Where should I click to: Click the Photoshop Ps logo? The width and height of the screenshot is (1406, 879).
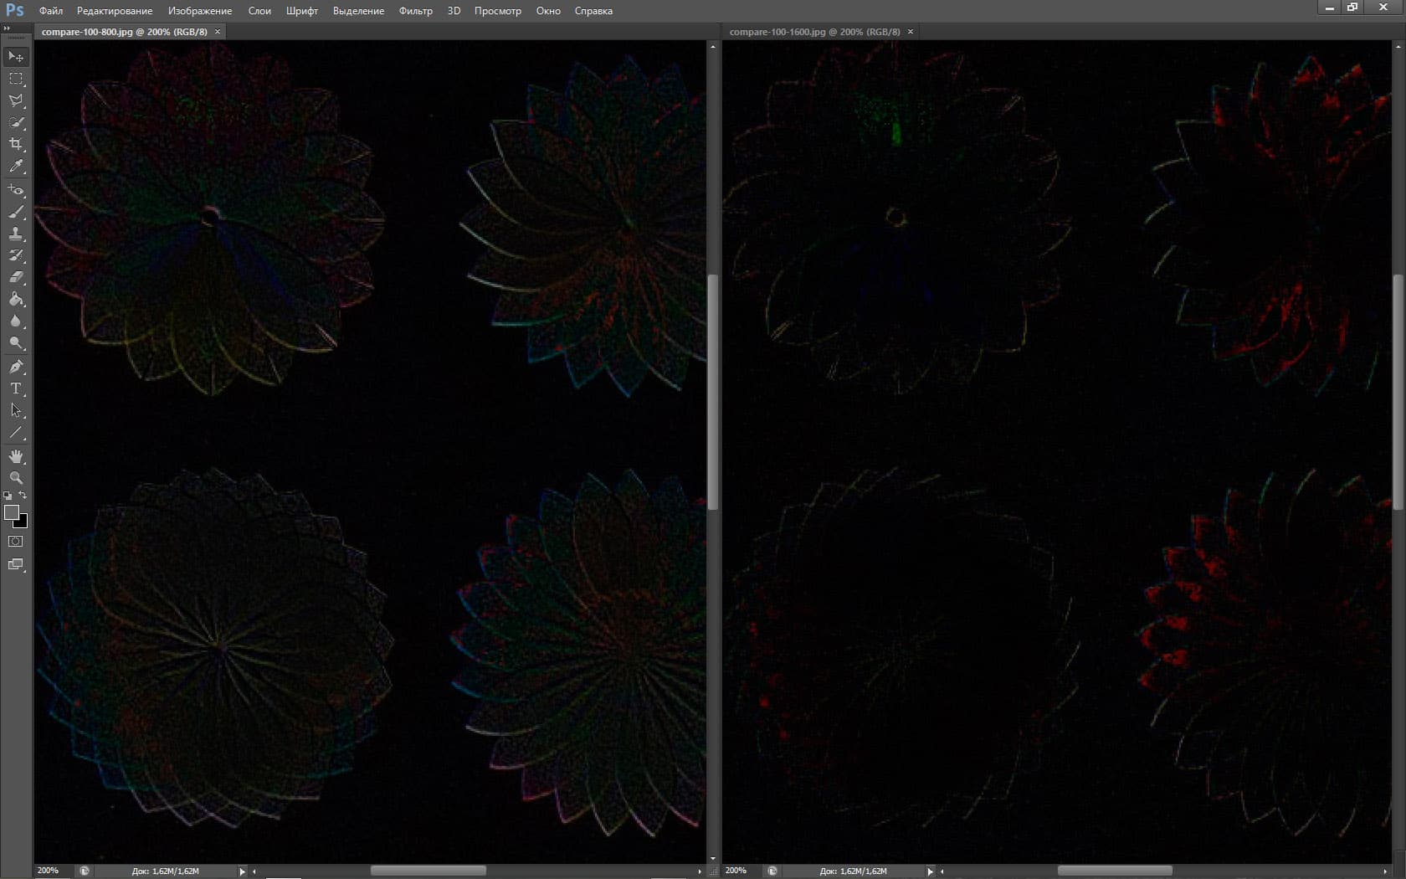[15, 10]
